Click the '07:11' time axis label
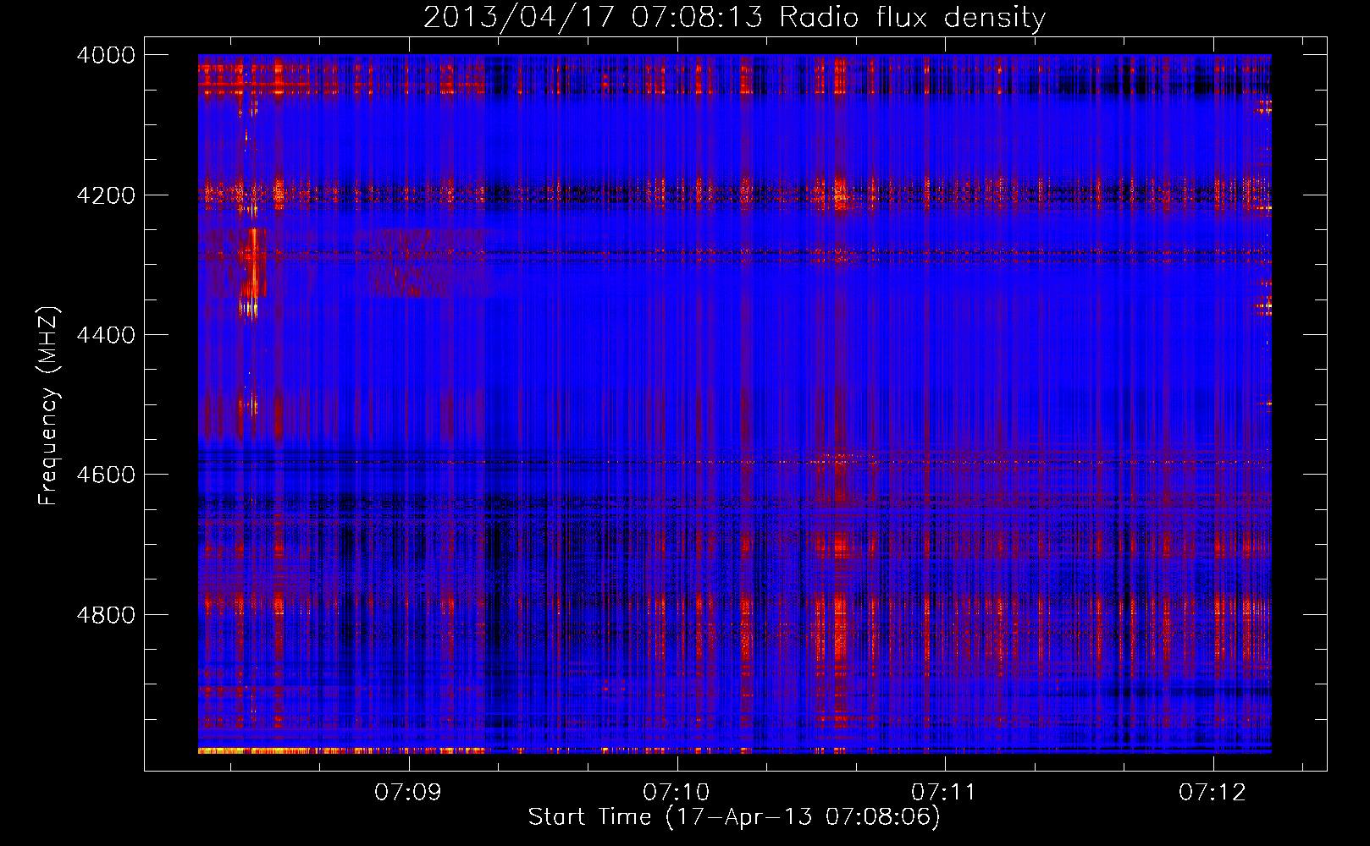The width and height of the screenshot is (1370, 846). coord(944,793)
